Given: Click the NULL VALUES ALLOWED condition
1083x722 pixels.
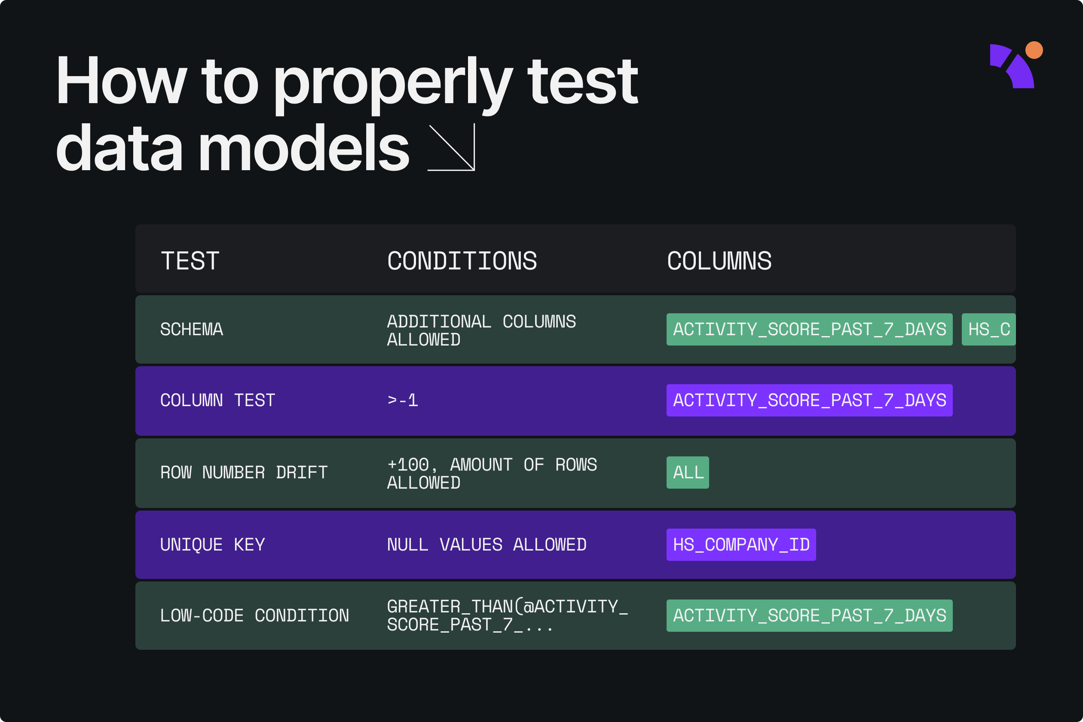Looking at the screenshot, I should point(486,545).
